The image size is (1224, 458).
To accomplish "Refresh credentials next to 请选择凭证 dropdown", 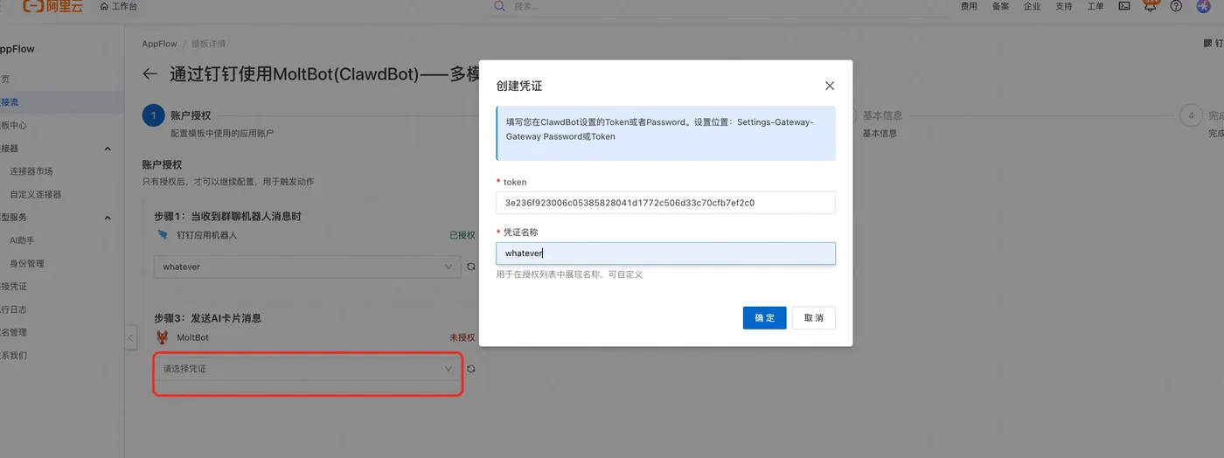I will (x=471, y=369).
